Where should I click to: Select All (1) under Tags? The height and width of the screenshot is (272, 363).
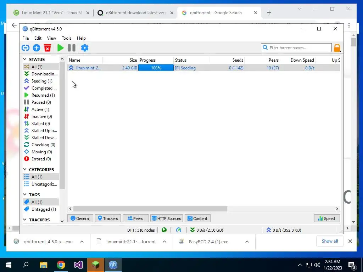pyautogui.click(x=41, y=202)
